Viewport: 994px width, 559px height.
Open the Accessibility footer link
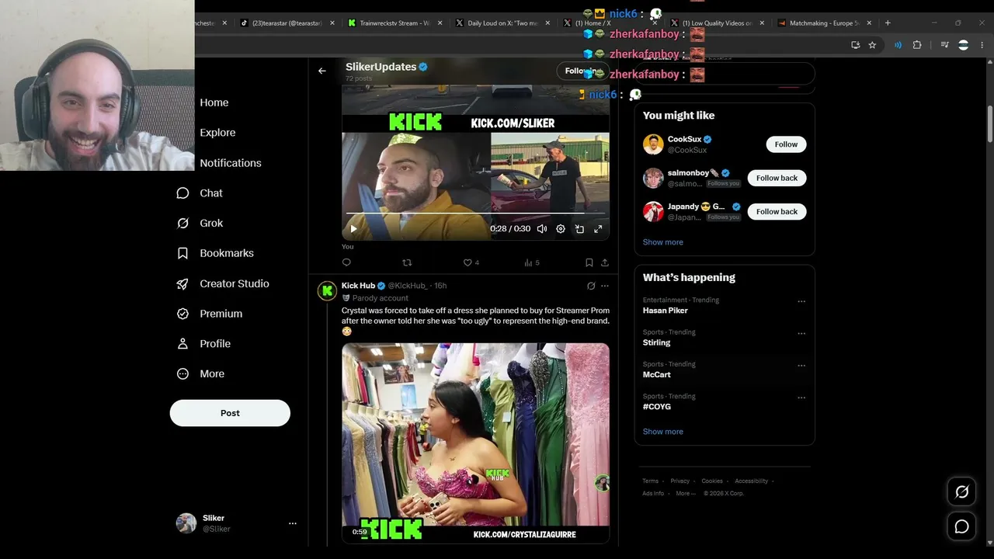pos(752,481)
